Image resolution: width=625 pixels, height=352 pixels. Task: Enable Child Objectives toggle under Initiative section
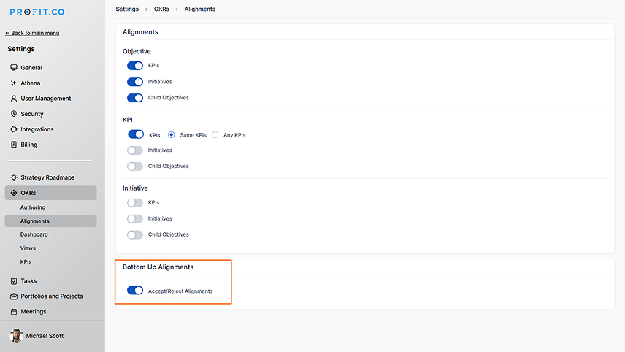[135, 235]
